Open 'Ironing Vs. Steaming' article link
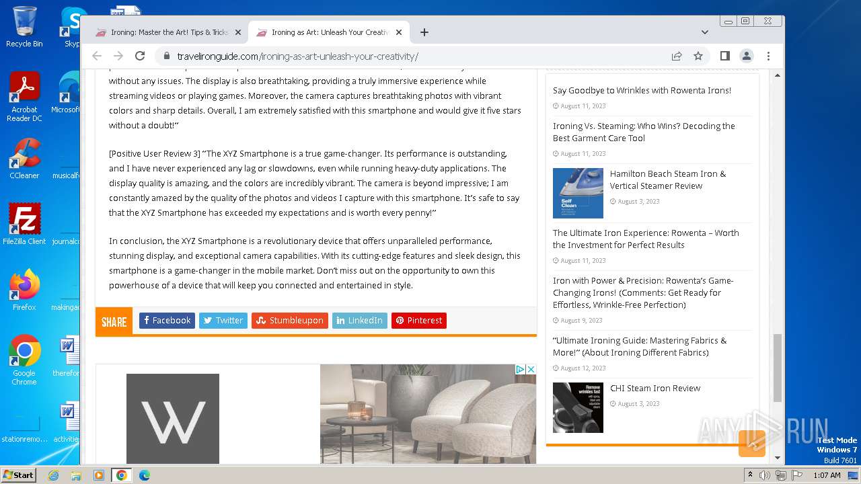Screen dimensions: 861x484 click(x=644, y=132)
